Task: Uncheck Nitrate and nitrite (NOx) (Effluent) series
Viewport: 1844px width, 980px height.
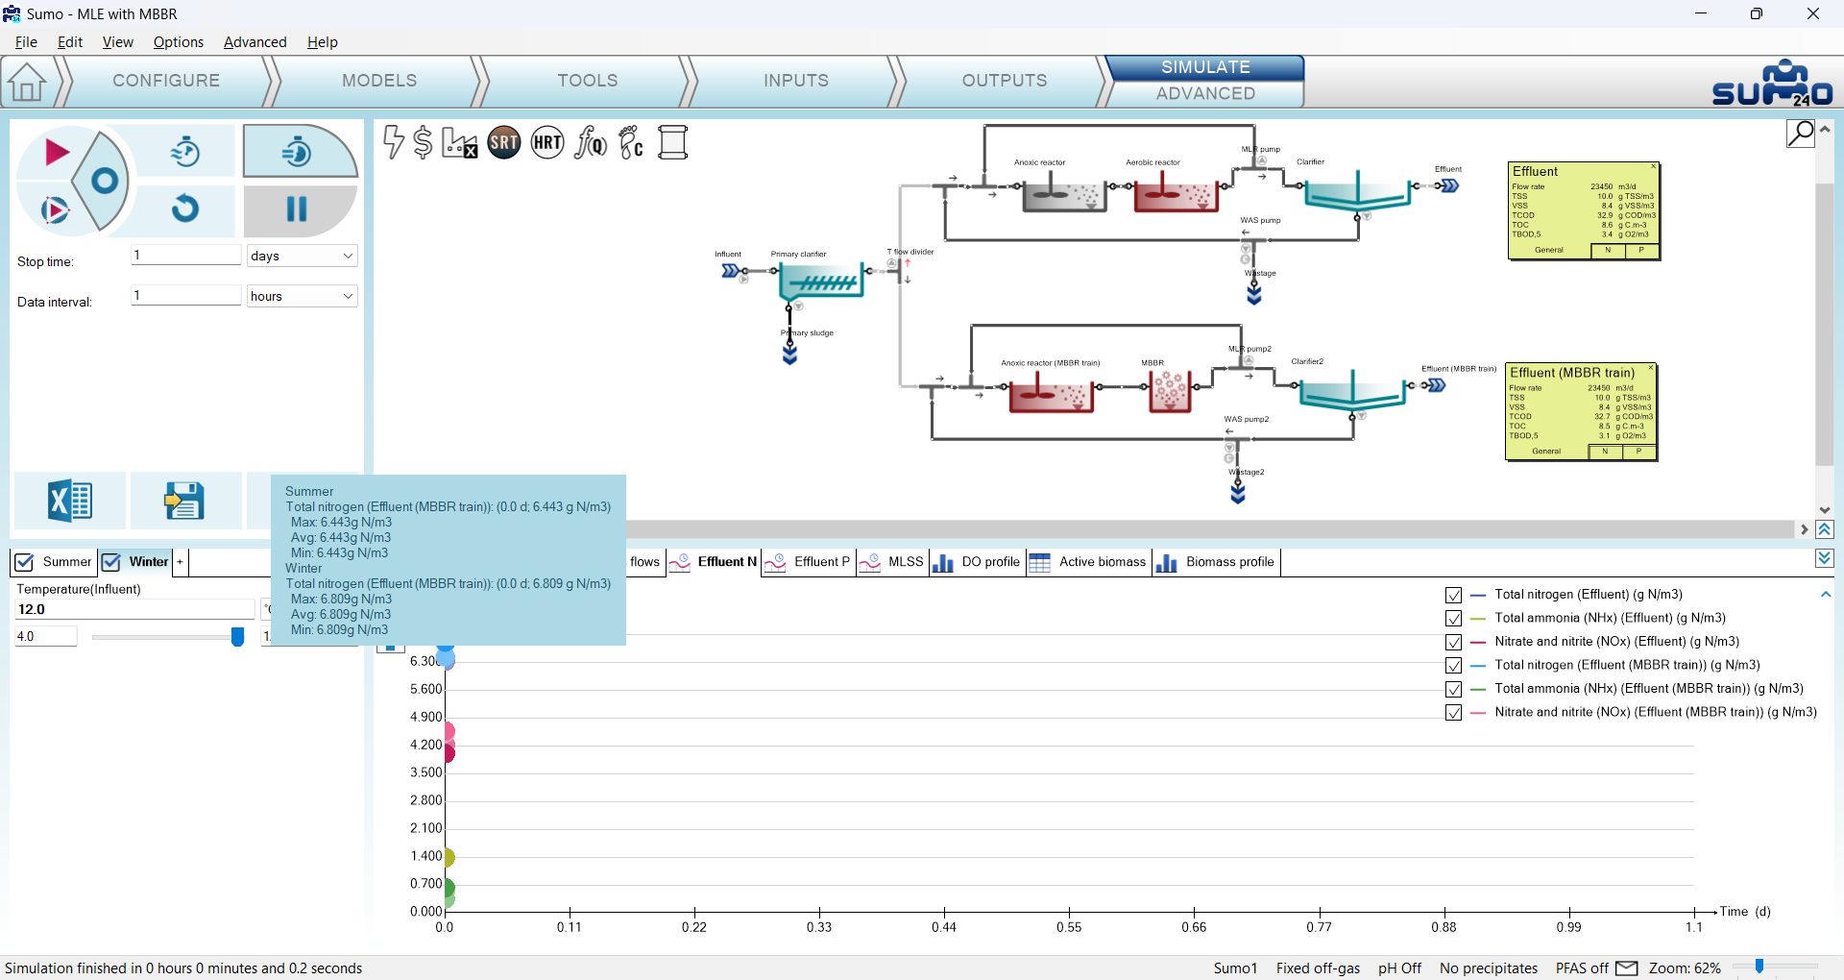Action: pyautogui.click(x=1454, y=643)
